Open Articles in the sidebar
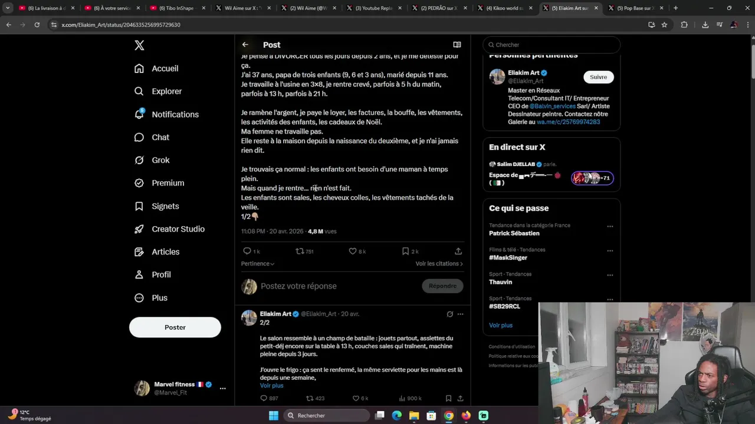755x424 pixels. [157, 252]
